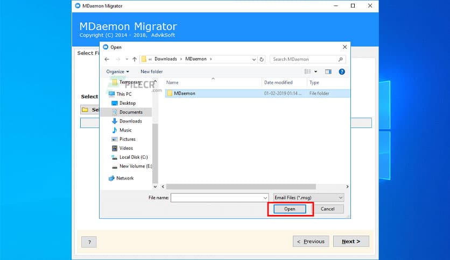Click the horizontal scrollbar thumb in file list

[x=241, y=187]
